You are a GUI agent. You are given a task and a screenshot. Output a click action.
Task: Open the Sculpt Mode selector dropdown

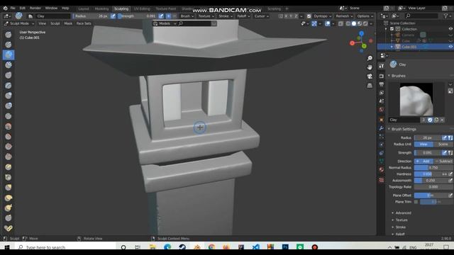19,23
